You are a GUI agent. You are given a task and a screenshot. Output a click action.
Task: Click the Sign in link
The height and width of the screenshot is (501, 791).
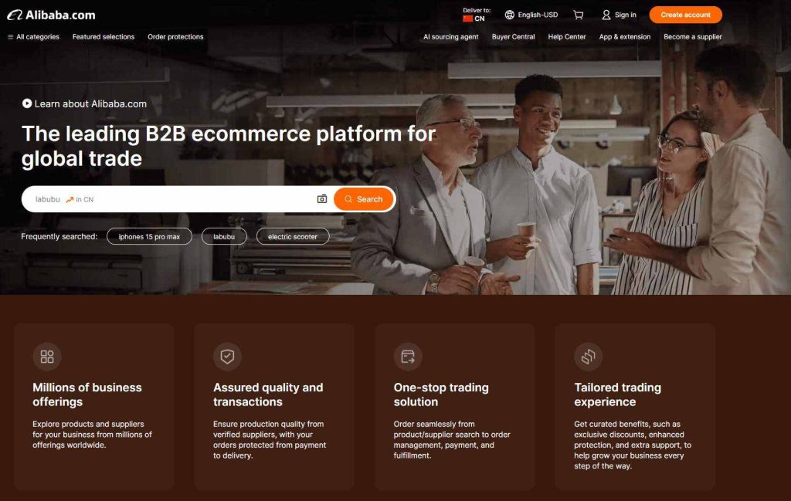[x=626, y=15]
